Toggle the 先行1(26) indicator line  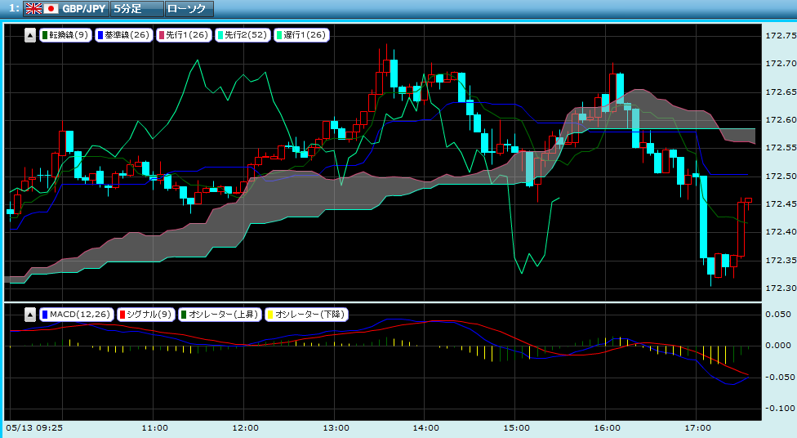click(184, 35)
